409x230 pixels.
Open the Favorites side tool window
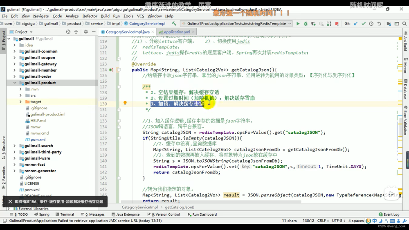tap(3, 178)
